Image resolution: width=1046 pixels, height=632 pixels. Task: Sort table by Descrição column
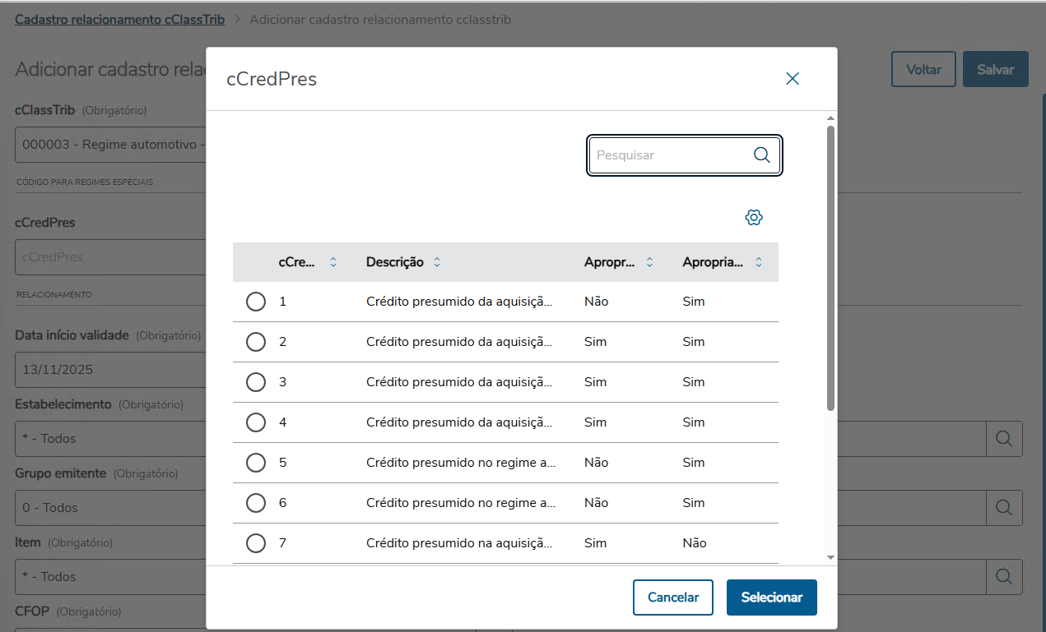437,262
